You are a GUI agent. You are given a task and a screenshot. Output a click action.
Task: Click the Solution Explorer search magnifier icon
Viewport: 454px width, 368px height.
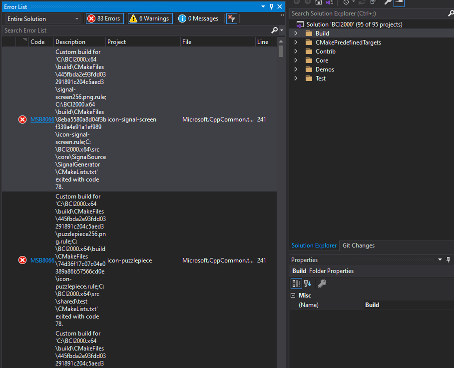tap(451, 13)
